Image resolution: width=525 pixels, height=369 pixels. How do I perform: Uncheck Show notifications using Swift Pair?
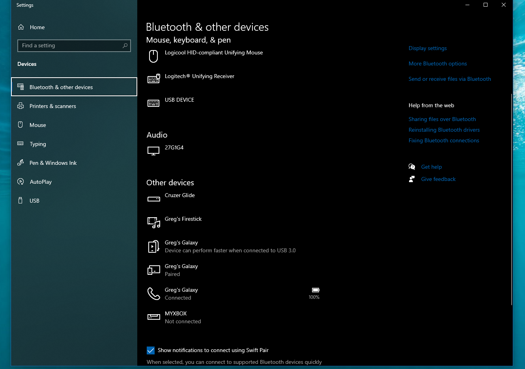pos(151,350)
